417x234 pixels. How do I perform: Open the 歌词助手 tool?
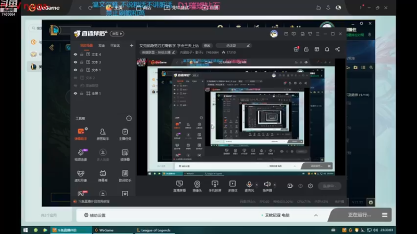tap(125, 176)
